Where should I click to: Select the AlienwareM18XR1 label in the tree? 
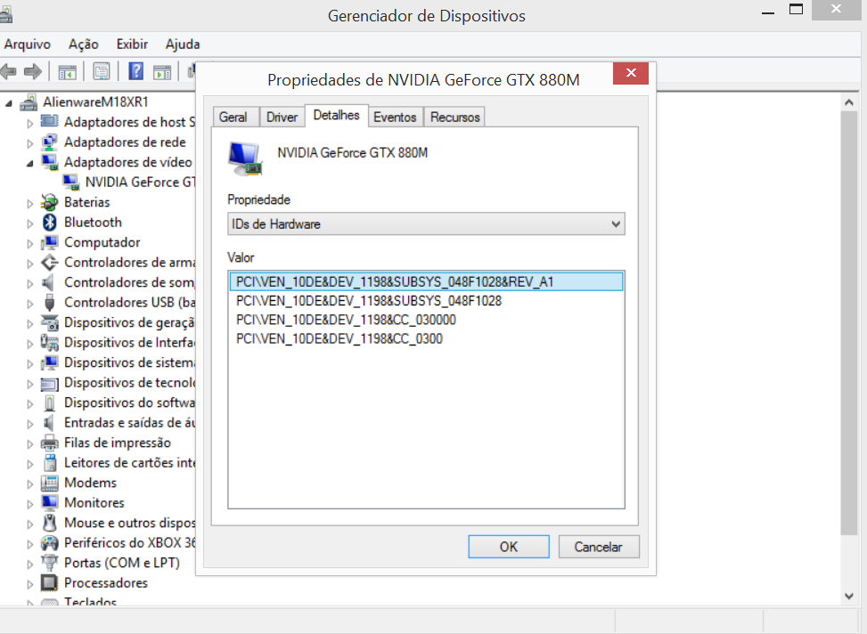click(95, 102)
